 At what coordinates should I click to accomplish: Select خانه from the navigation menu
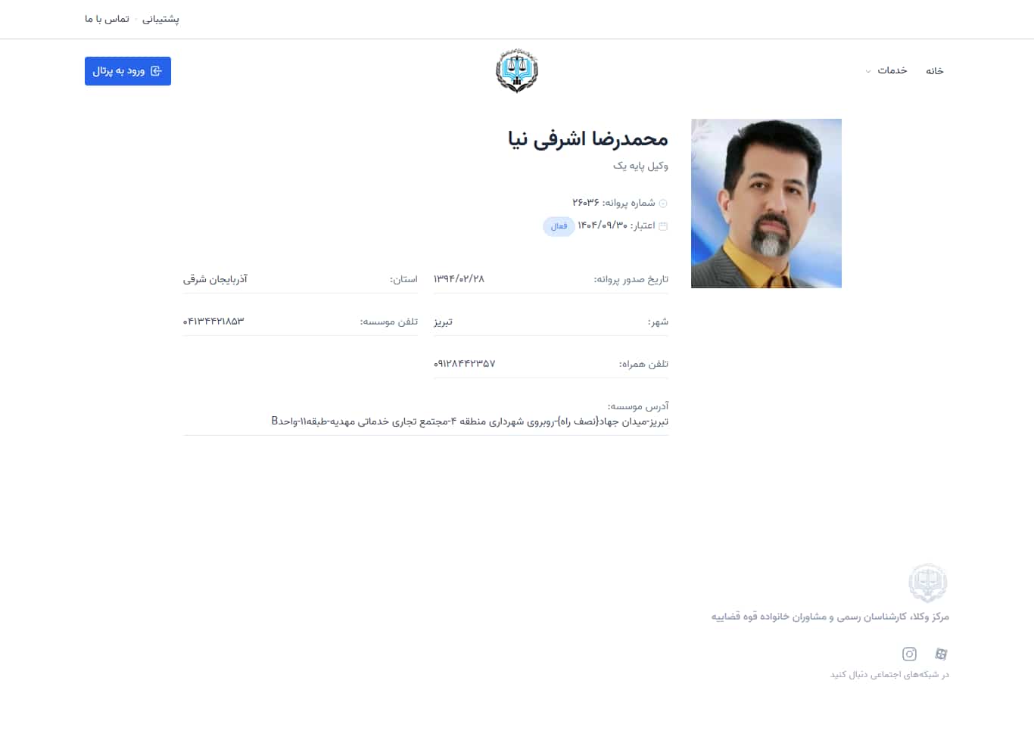[x=935, y=70]
